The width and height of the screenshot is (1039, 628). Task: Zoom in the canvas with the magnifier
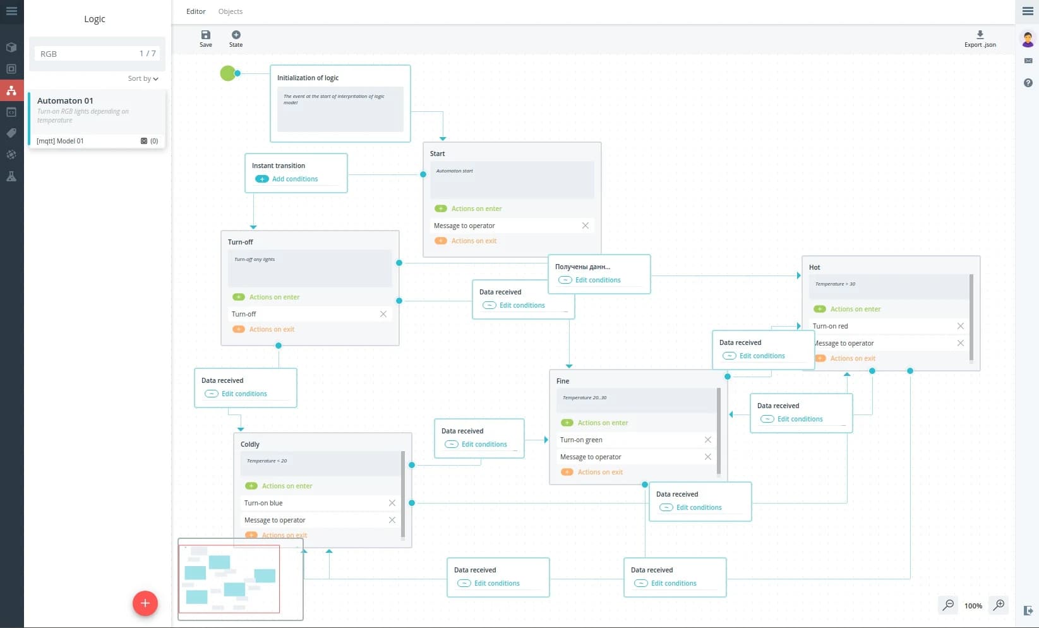(999, 605)
